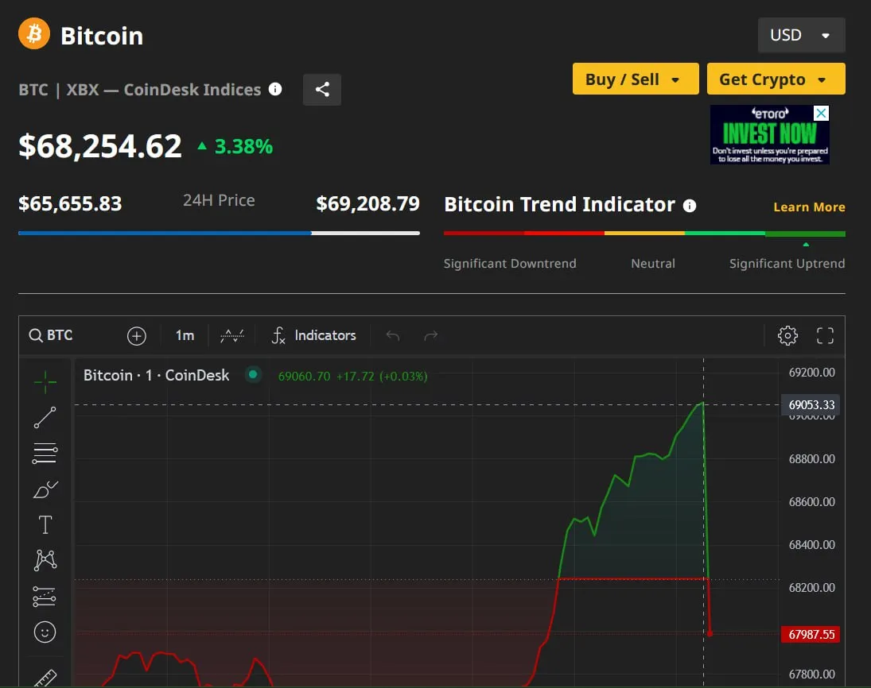Enter fullscreen chart mode
871x688 pixels.
click(x=825, y=335)
